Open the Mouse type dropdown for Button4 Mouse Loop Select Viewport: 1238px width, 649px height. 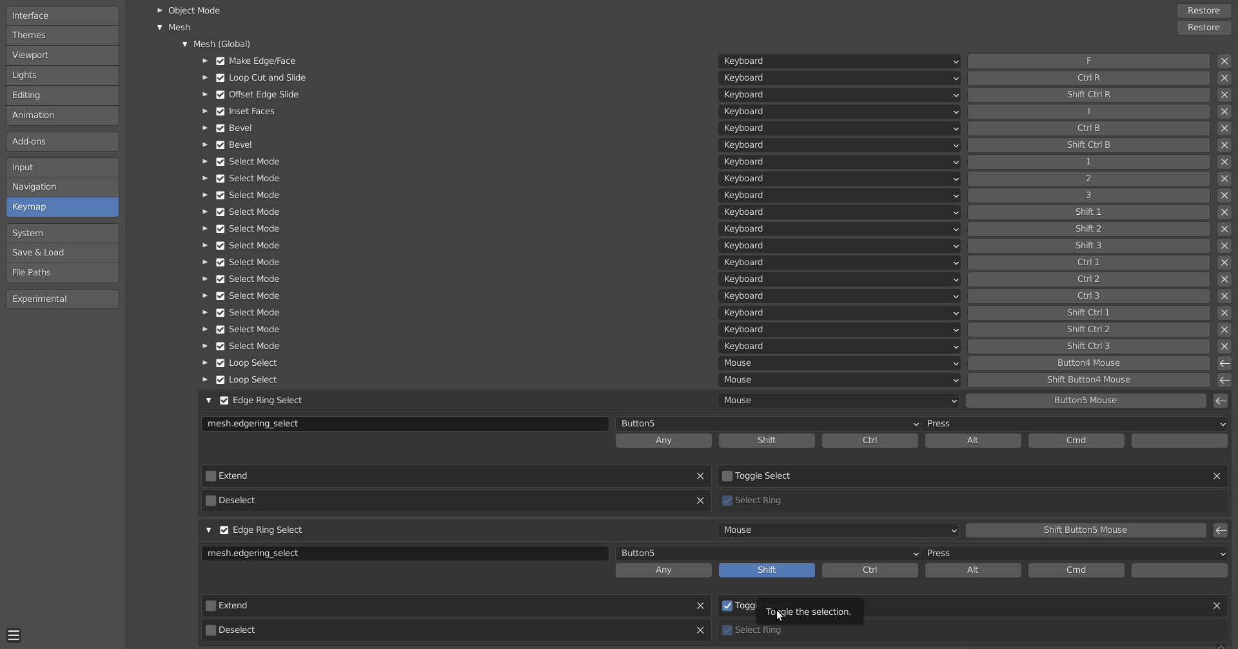(839, 363)
